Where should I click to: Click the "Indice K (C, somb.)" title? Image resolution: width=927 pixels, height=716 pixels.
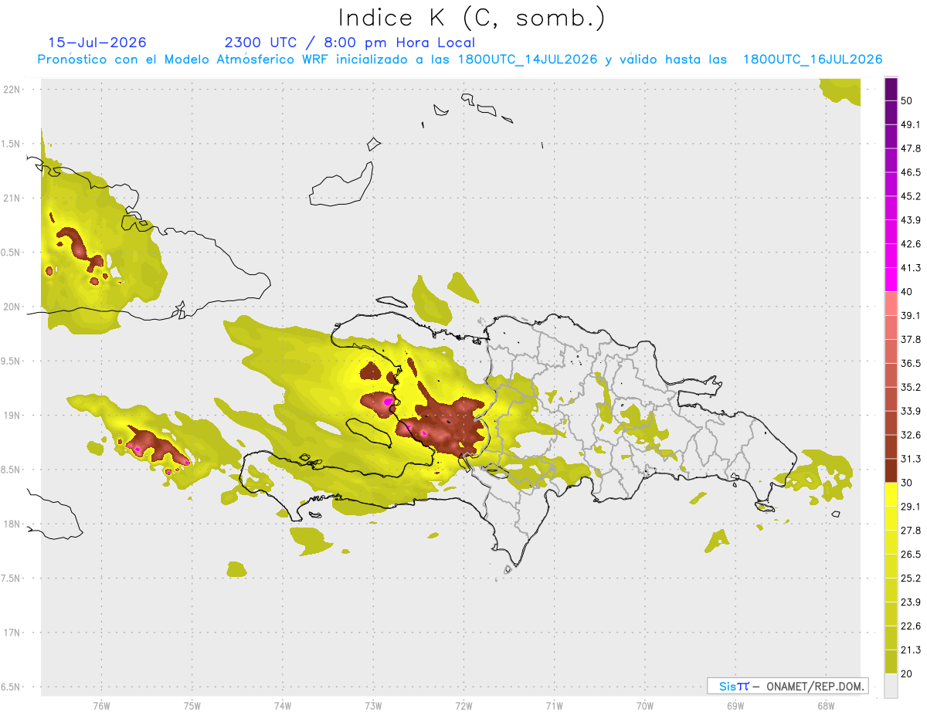472,19
